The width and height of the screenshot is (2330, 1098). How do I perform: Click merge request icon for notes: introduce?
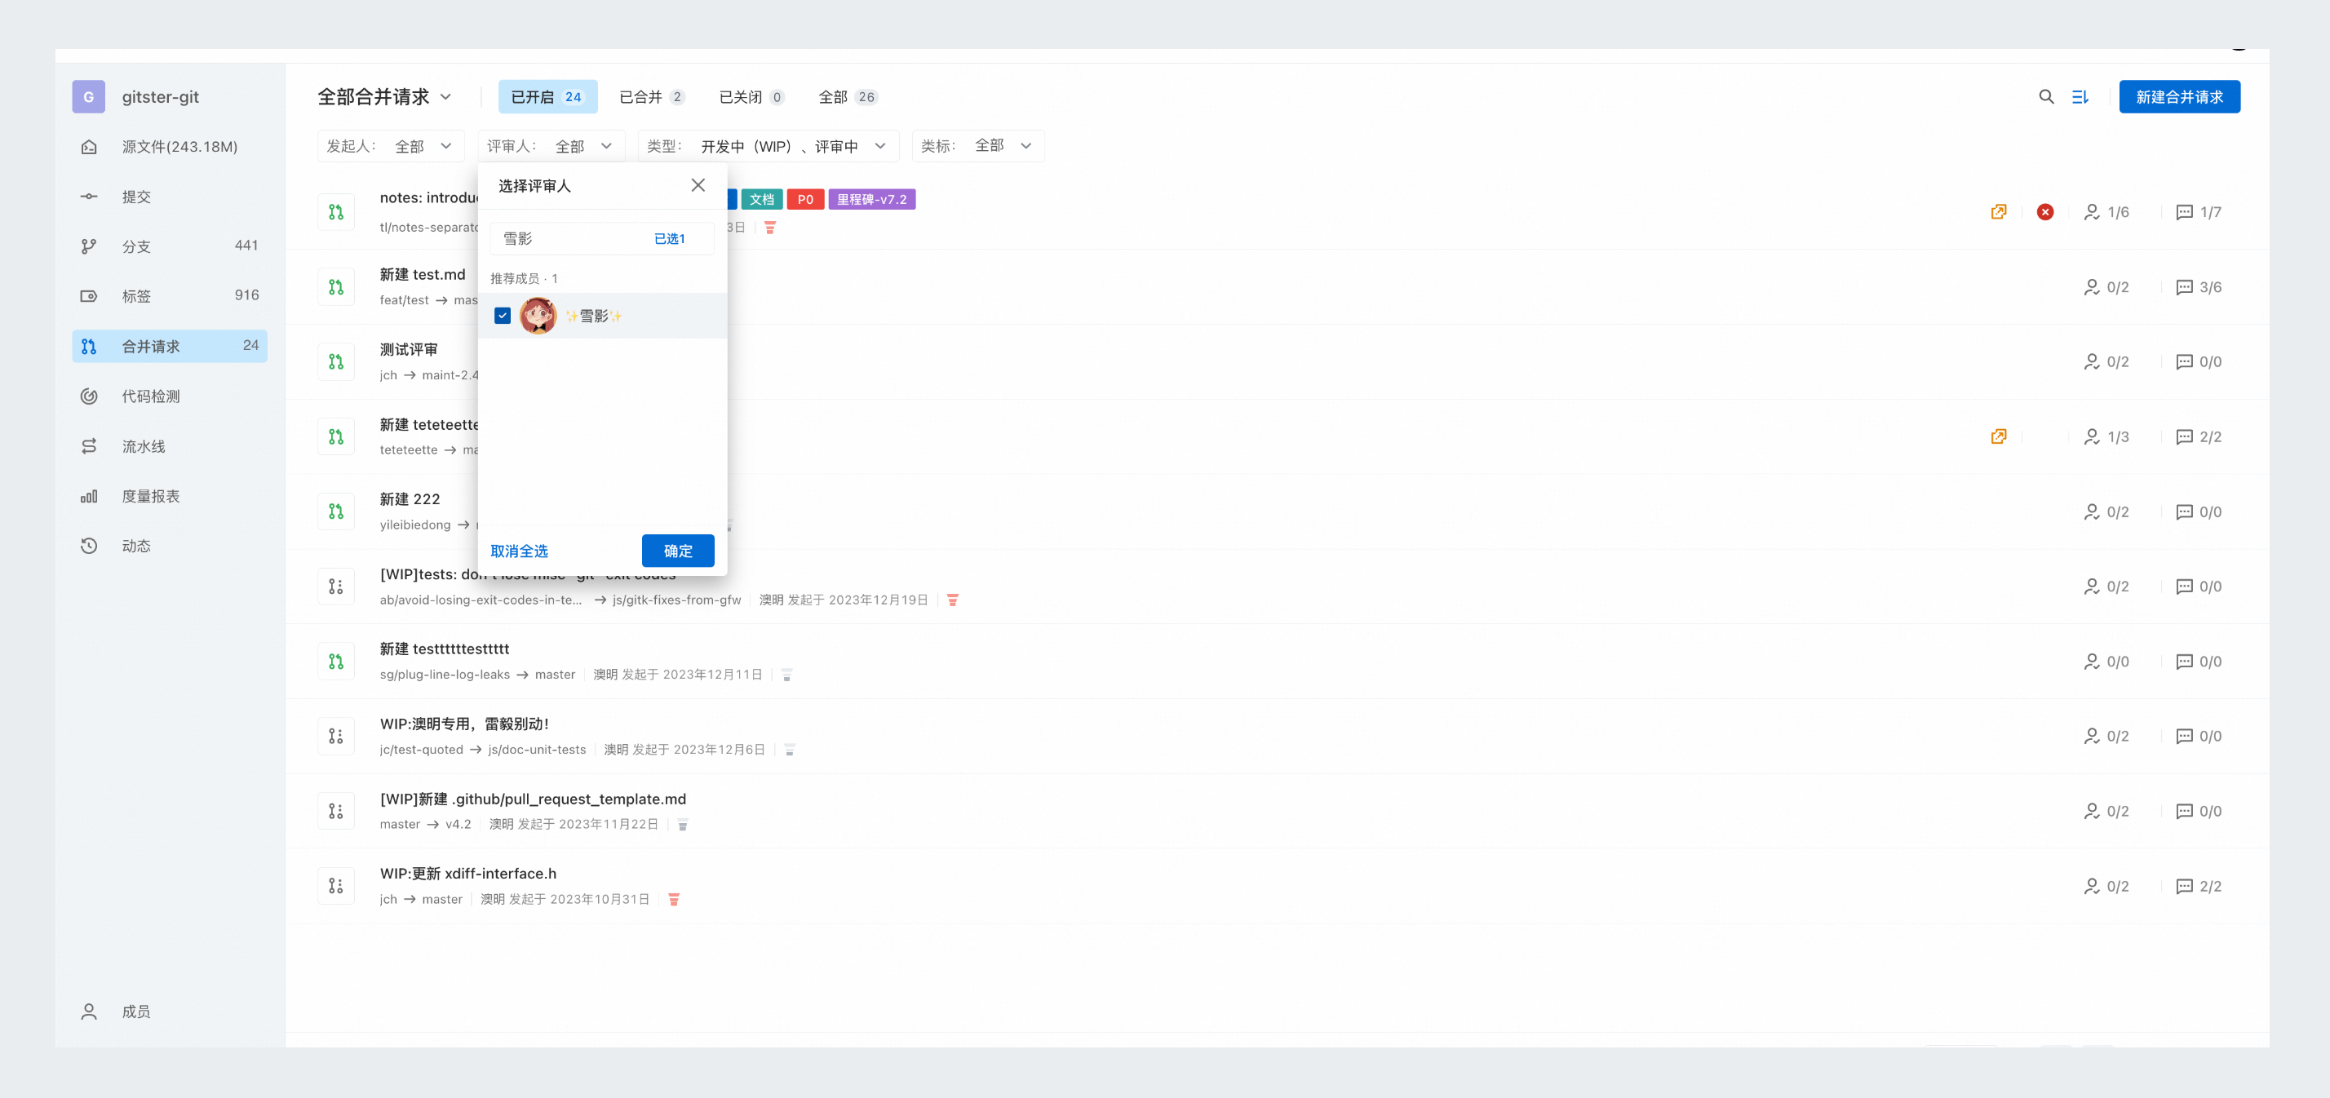(335, 211)
